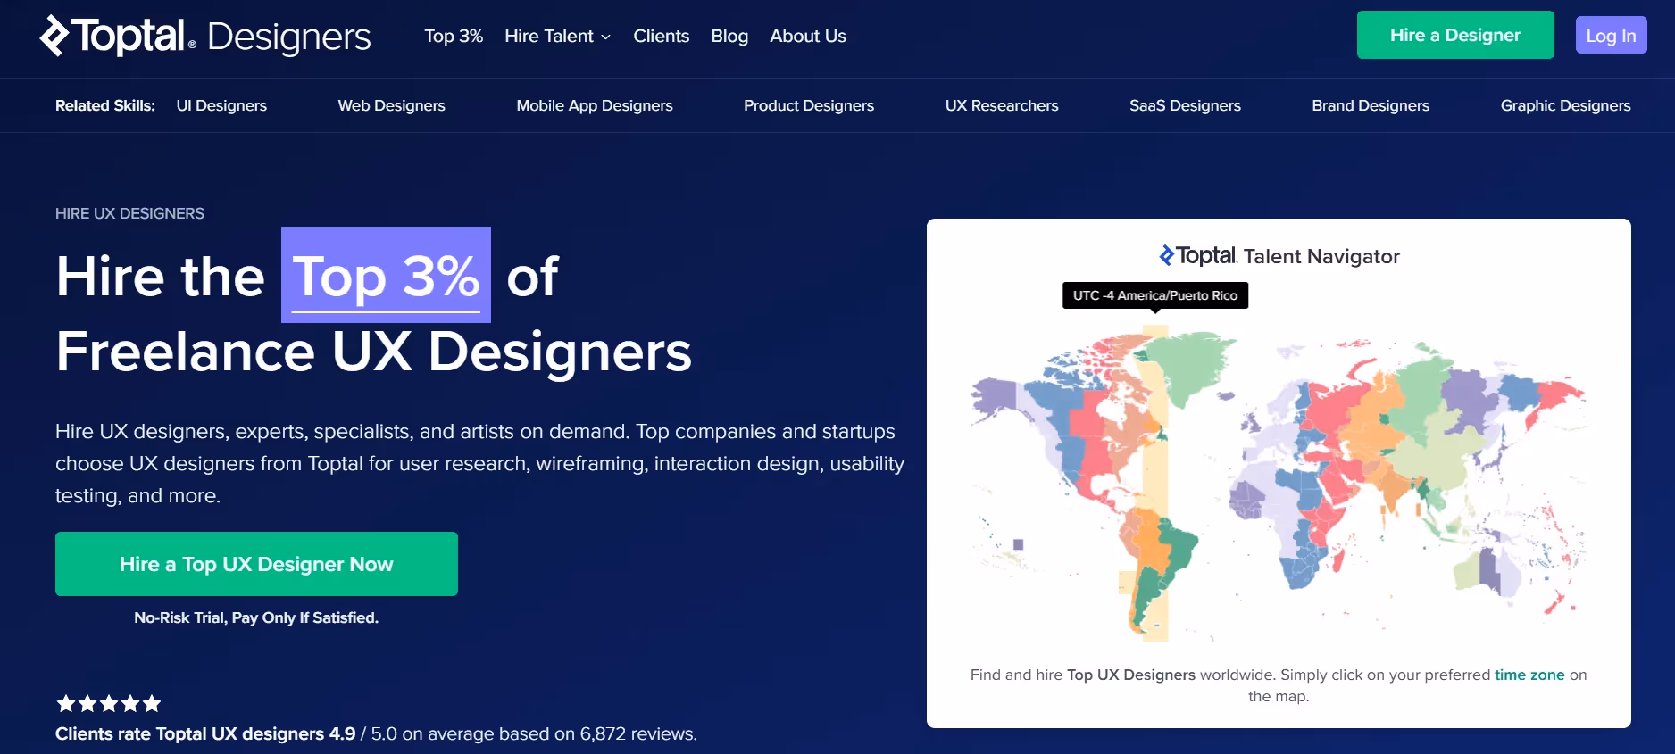Click the Hire a Designer button

pyautogui.click(x=1455, y=35)
